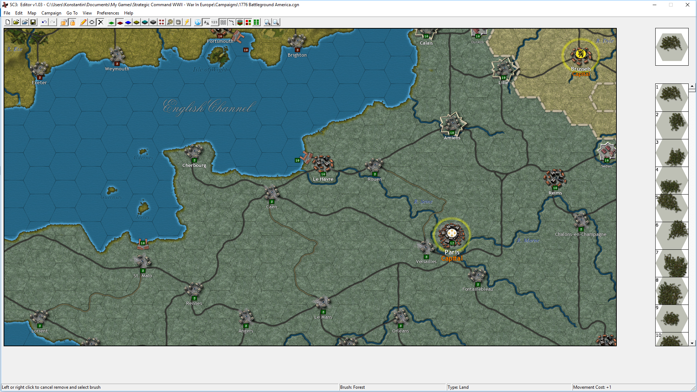Select the pencil draw tool
Image resolution: width=697 pixels, height=392 pixels.
tap(83, 22)
